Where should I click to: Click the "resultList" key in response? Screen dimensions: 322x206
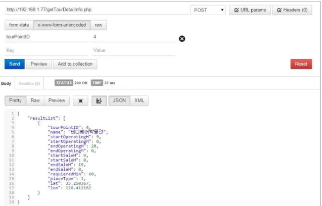tap(42, 118)
